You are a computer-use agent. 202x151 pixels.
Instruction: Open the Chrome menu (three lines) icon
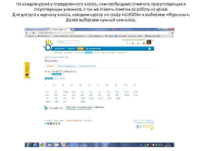172,33
